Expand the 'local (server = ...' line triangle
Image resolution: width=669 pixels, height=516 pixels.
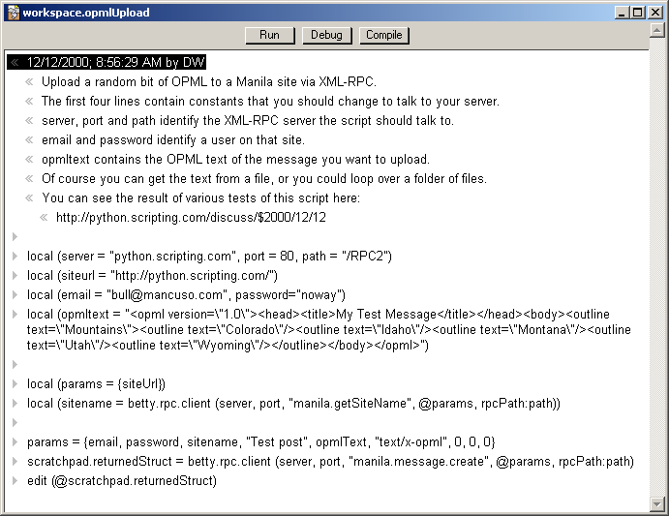(x=15, y=257)
